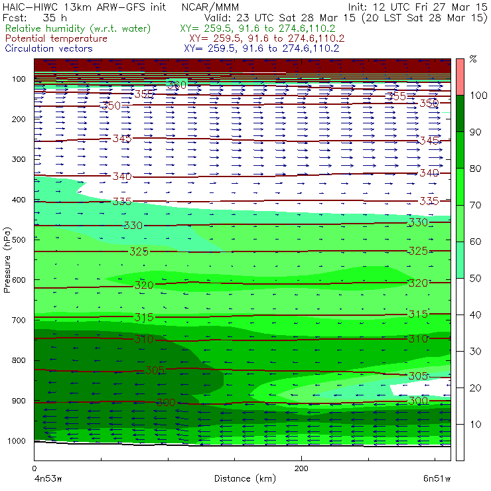Click the colorbar '90' percent label
Image resolution: width=491 pixels, height=491 pixels.
[x=475, y=132]
